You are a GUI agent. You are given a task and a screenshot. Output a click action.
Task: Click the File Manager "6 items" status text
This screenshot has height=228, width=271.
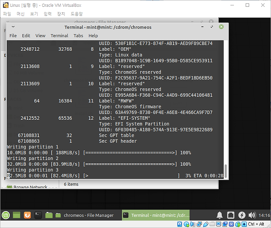[x=71, y=184]
